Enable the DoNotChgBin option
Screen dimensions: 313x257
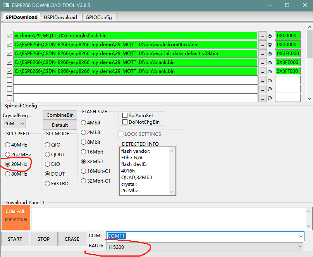tap(125, 121)
